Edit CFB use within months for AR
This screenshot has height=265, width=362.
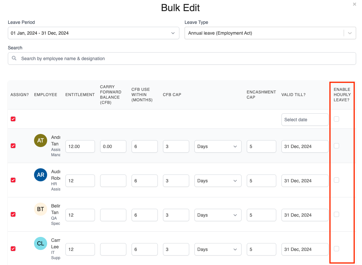point(145,181)
